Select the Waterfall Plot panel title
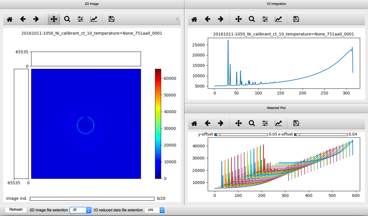 [x=276, y=108]
